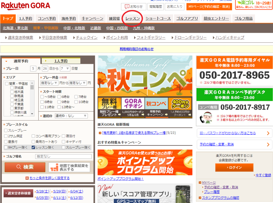273x203 pixels.
Task: Click the スコア管理アプリ banner
Action: [145, 193]
